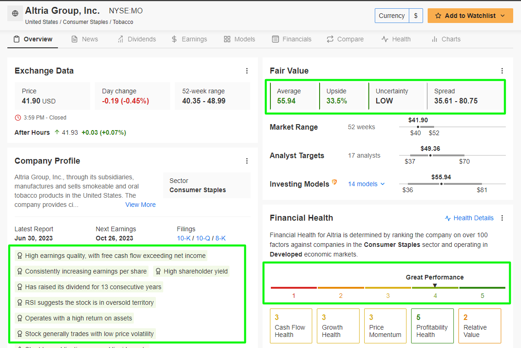521x348 pixels.
Task: Open the 10-K filing link
Action: [x=184, y=238]
